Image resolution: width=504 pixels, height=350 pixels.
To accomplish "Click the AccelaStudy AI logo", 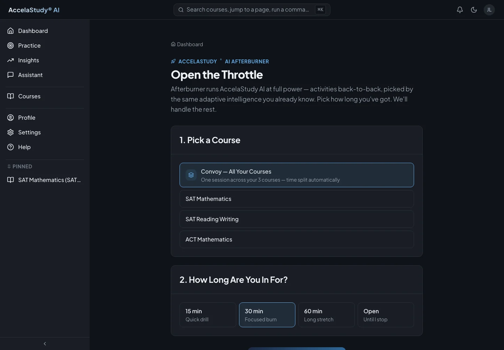I will click(x=34, y=10).
